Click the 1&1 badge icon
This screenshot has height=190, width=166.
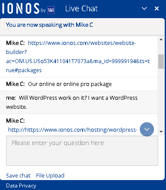51,10
